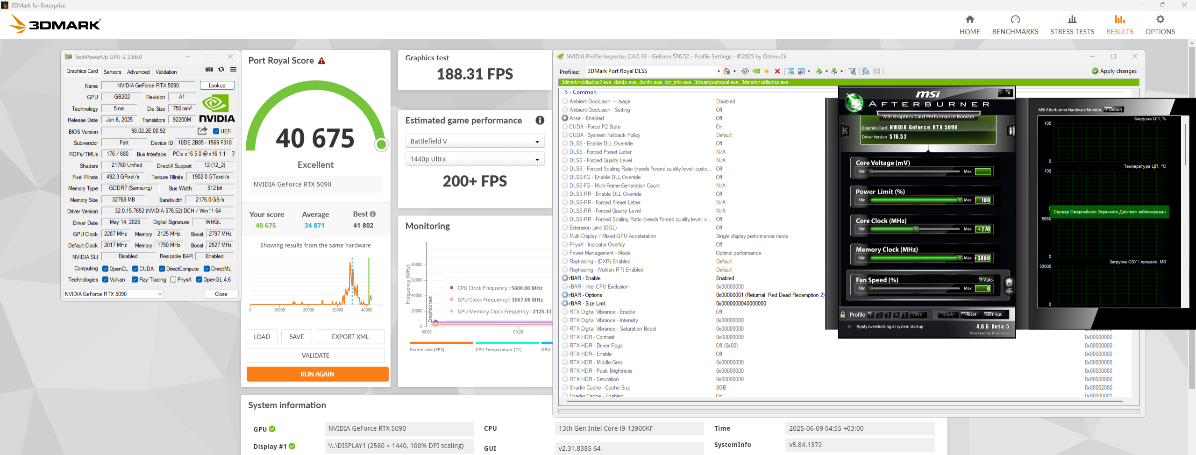Open the export profile dropdown arrow

[826, 71]
